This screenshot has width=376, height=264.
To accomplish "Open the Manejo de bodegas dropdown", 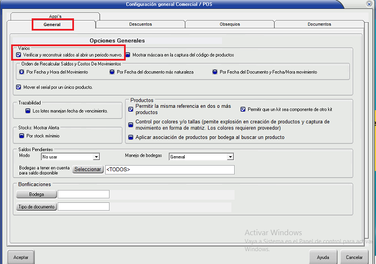I will pyautogui.click(x=230, y=157).
